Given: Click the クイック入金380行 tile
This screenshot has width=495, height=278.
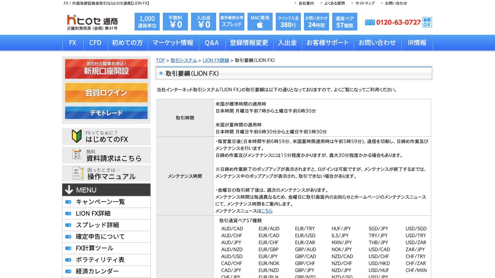Looking at the screenshot, I should (288, 22).
